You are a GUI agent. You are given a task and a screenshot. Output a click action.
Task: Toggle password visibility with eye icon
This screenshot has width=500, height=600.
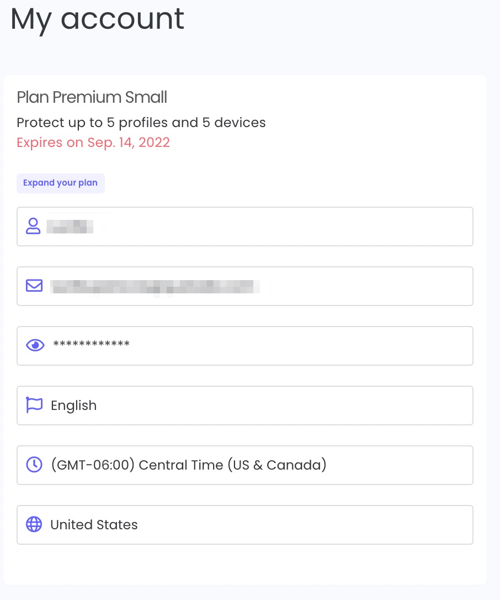pos(35,345)
